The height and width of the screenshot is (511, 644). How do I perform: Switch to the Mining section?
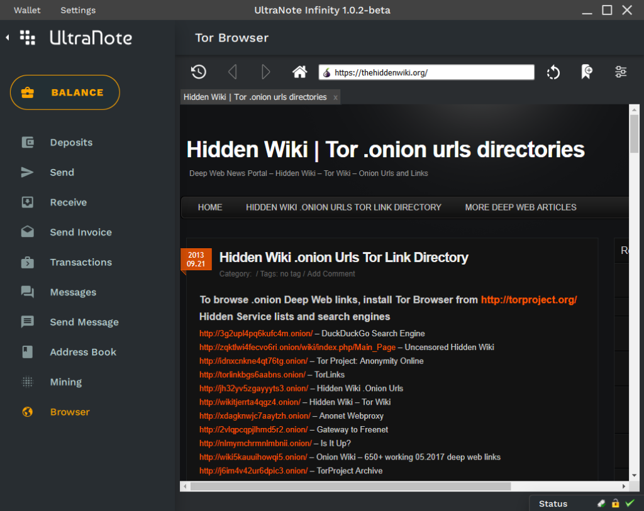click(65, 382)
